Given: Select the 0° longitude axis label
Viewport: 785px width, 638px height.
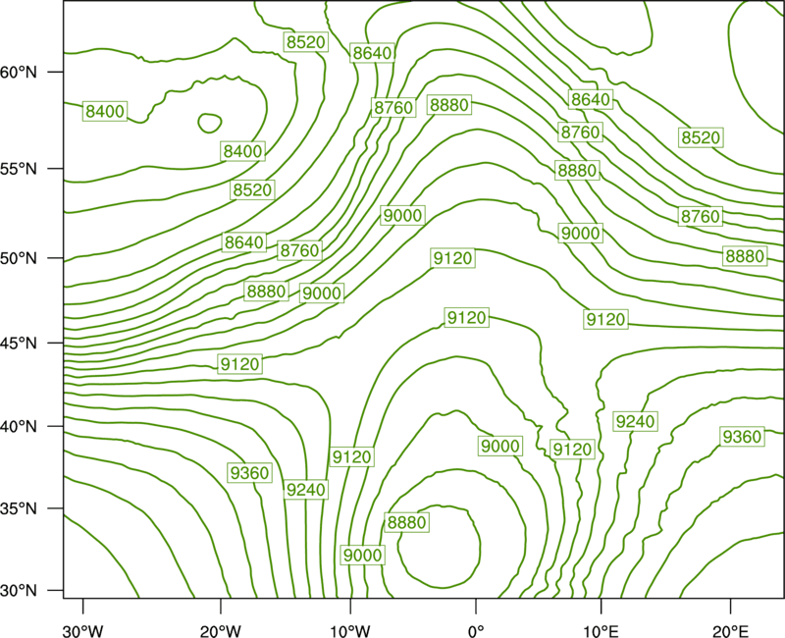Looking at the screenshot, I should tap(476, 631).
